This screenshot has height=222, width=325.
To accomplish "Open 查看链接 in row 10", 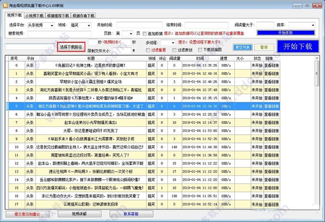I will (x=271, y=147).
